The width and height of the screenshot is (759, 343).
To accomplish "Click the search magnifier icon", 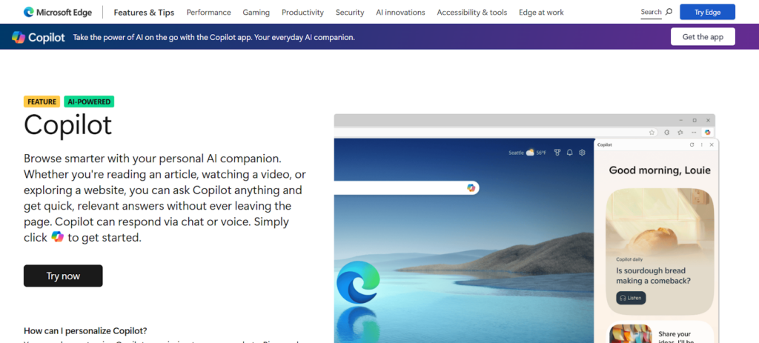I will 669,12.
